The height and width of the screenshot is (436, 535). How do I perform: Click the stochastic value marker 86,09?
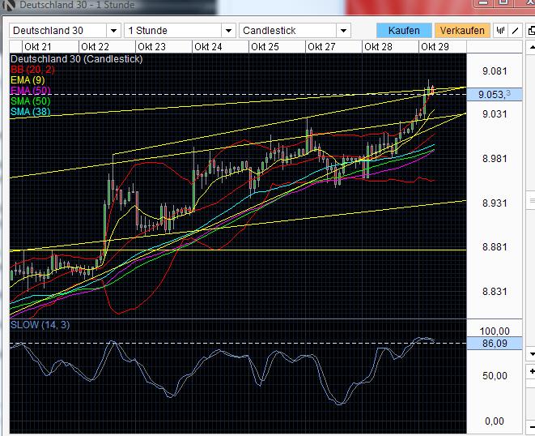(x=495, y=343)
